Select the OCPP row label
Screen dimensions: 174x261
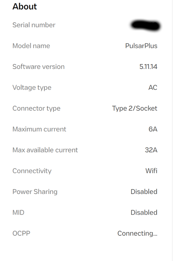click(19, 233)
